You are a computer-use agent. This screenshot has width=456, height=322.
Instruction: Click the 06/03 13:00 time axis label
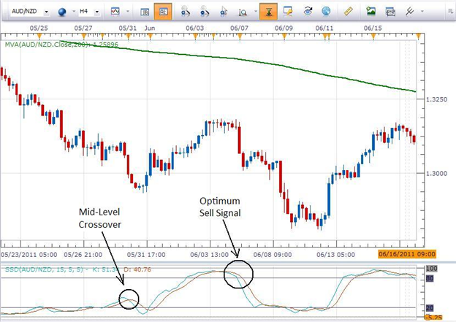[210, 255]
